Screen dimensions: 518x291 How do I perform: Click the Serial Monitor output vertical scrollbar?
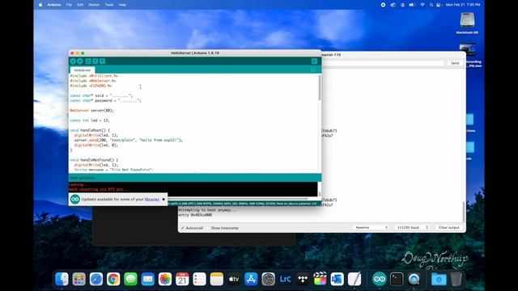(x=463, y=211)
